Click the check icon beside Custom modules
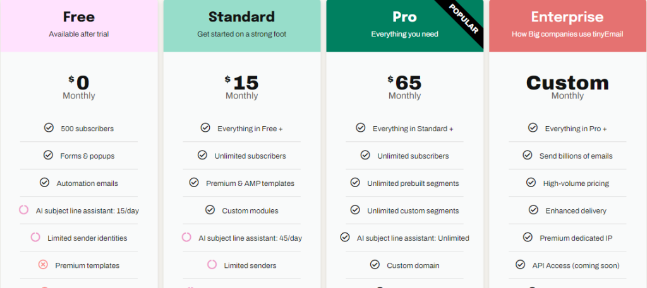The image size is (647, 288). tap(210, 210)
